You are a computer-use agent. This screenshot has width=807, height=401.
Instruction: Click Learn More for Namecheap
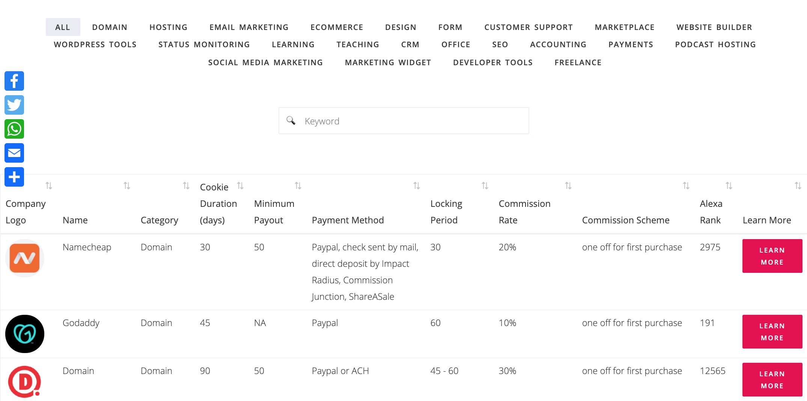point(772,256)
